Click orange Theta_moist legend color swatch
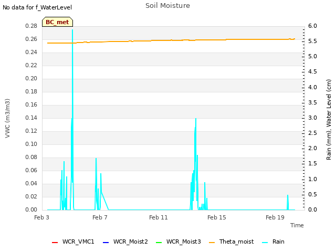 tap(212, 243)
